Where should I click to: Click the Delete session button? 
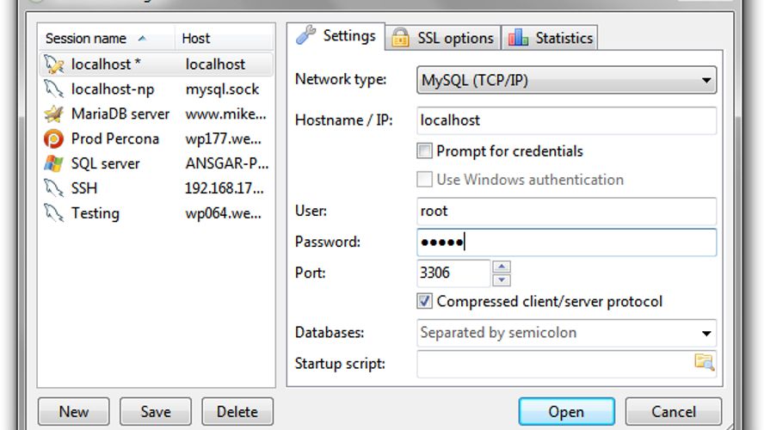click(237, 411)
